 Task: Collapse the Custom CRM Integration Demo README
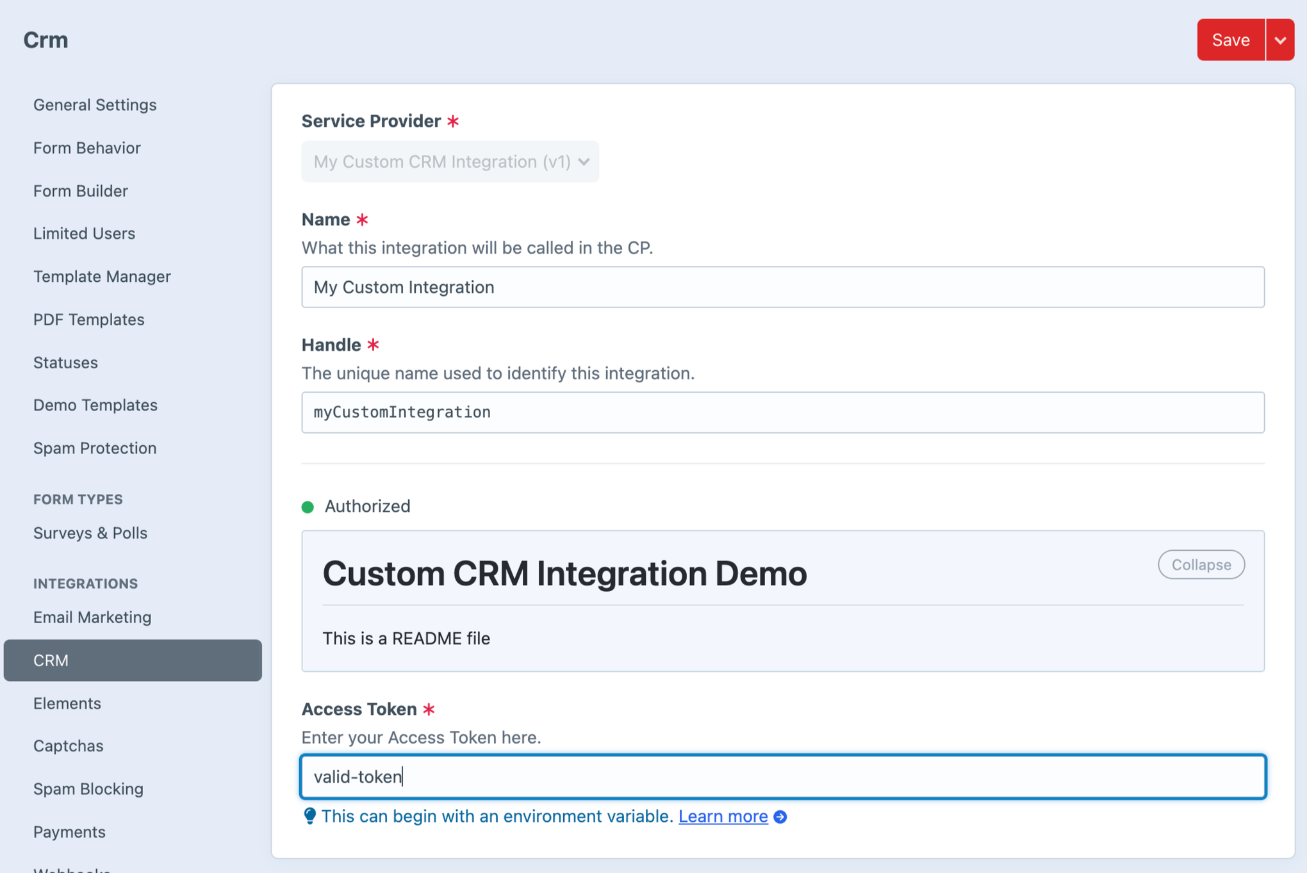click(1201, 564)
